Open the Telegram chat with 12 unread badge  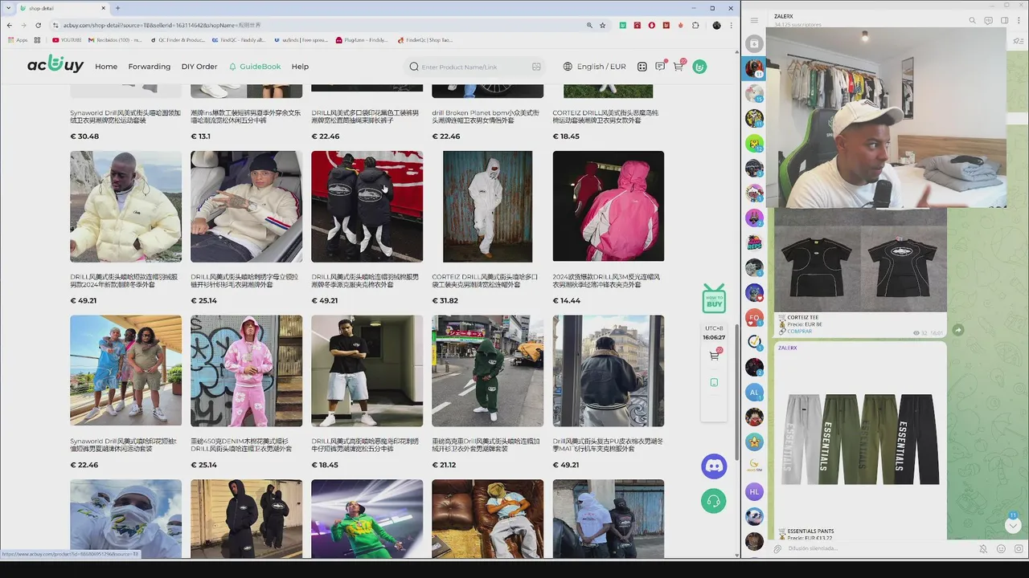pyautogui.click(x=754, y=143)
